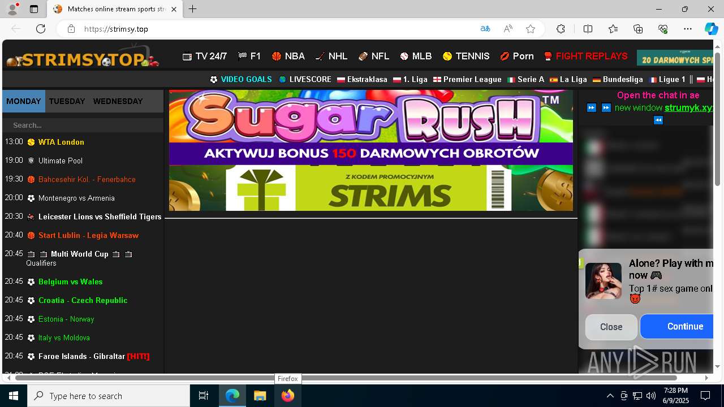This screenshot has width=724, height=407.
Task: Open the NFL section
Action: click(373, 56)
